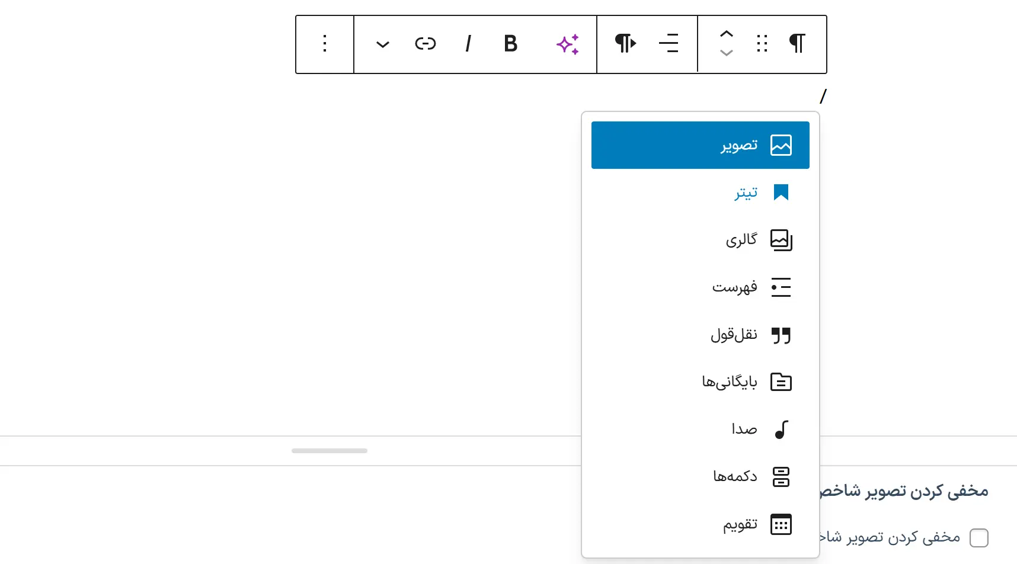Click the گالری gallery block icon
The image size is (1017, 564).
[x=782, y=240]
